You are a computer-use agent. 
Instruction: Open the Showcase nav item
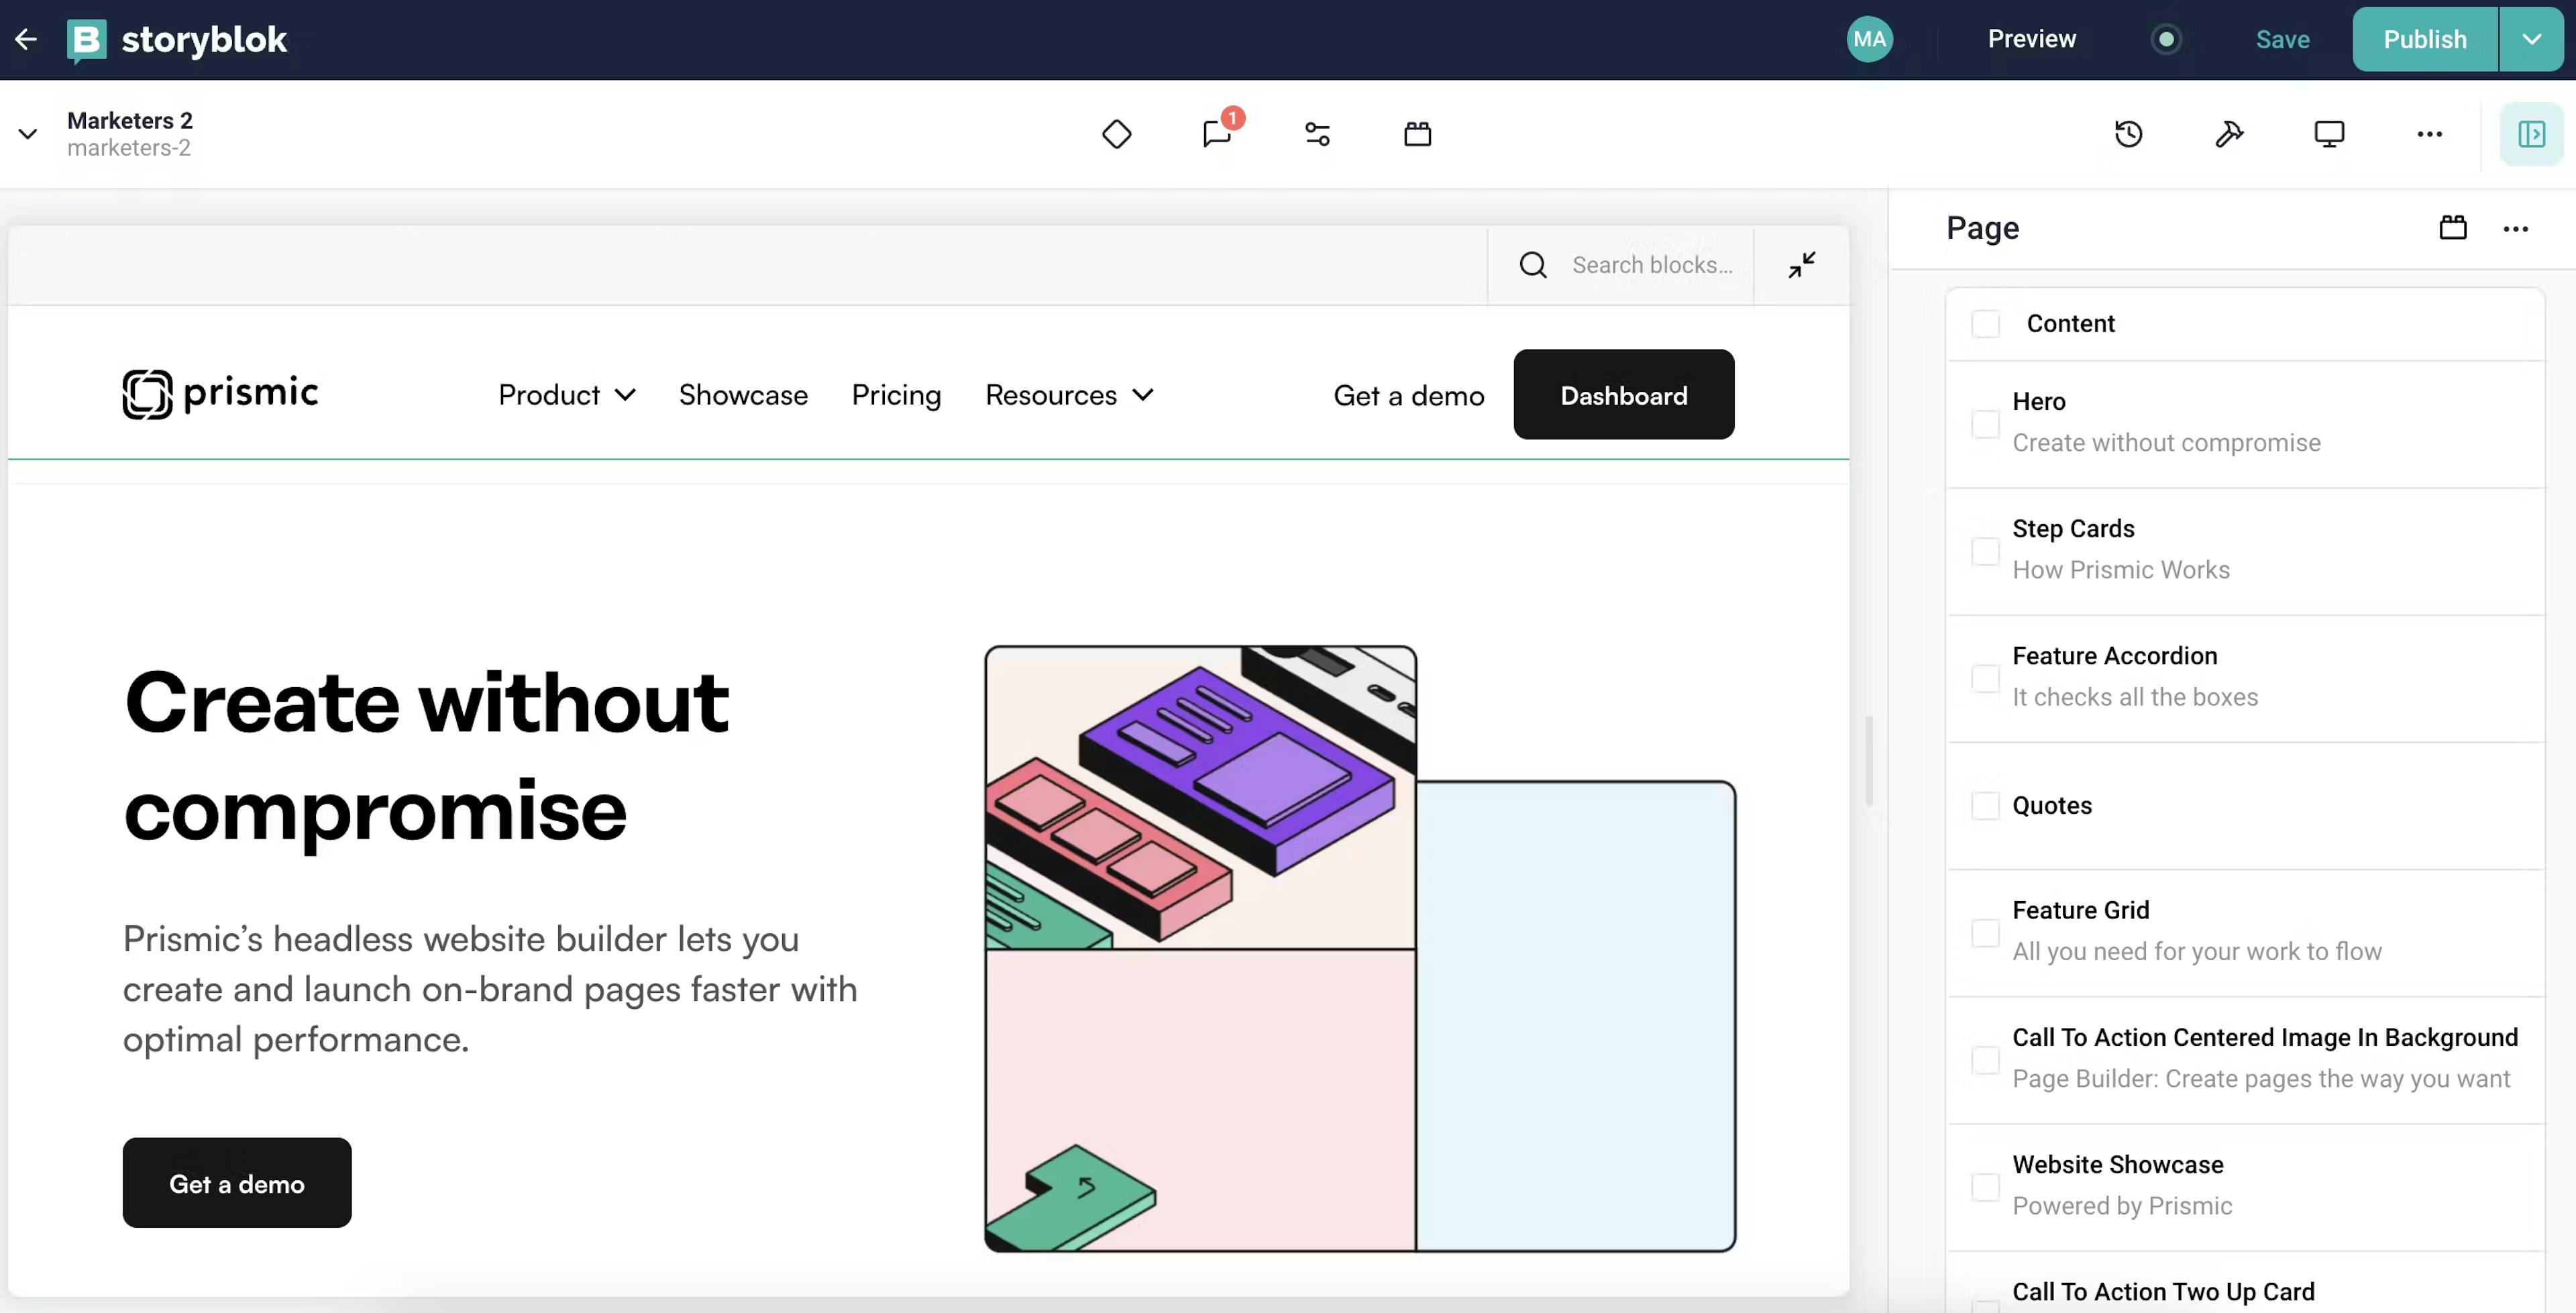[x=743, y=395]
